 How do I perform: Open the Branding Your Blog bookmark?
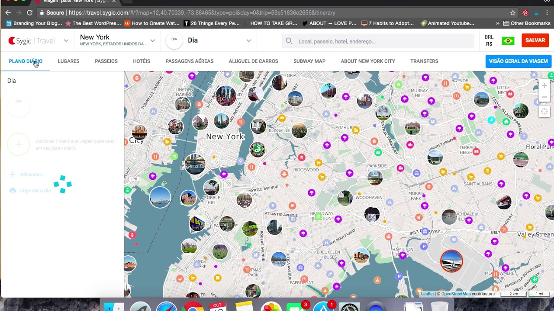tap(34, 23)
